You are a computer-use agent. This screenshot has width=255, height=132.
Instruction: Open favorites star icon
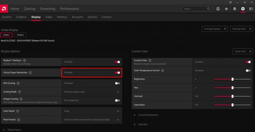click(x=226, y=9)
